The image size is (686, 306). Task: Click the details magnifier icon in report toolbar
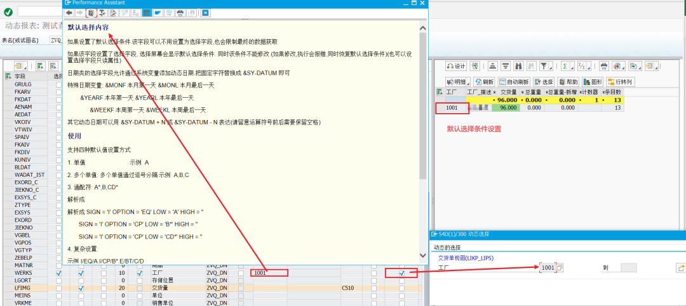[474, 66]
